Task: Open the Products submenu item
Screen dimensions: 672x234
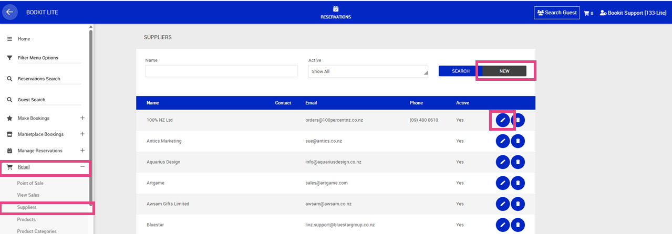Action: 26,219
